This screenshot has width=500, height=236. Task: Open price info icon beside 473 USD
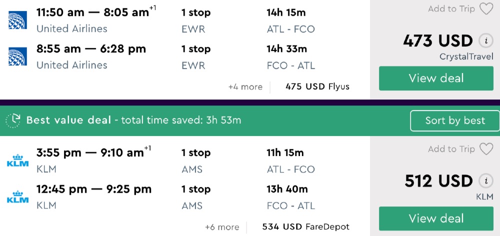484,40
